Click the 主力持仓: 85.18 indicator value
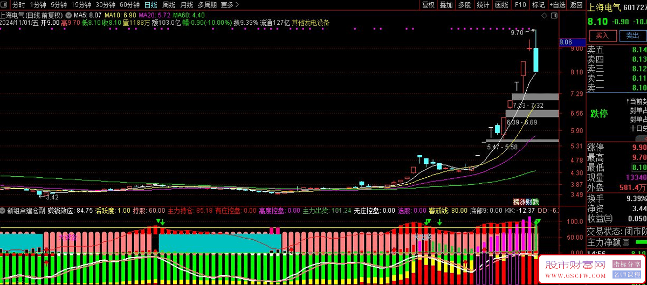 (190, 211)
